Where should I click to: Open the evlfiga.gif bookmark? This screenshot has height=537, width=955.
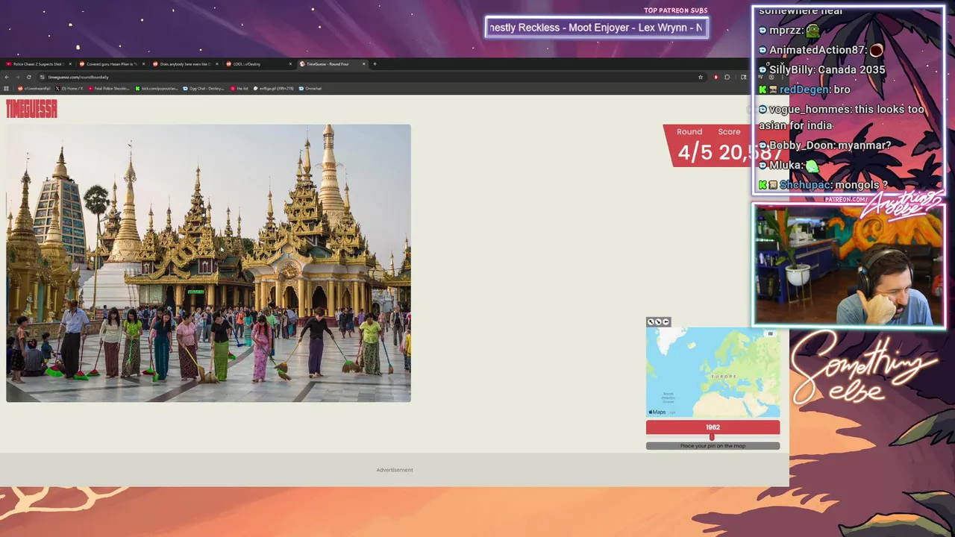[274, 88]
